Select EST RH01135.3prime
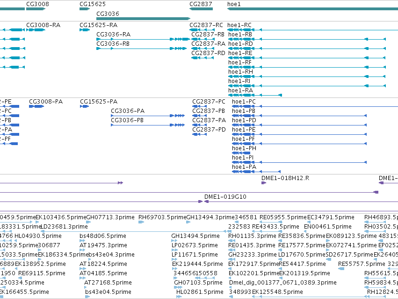This screenshot has width=398, height=299. [252, 236]
